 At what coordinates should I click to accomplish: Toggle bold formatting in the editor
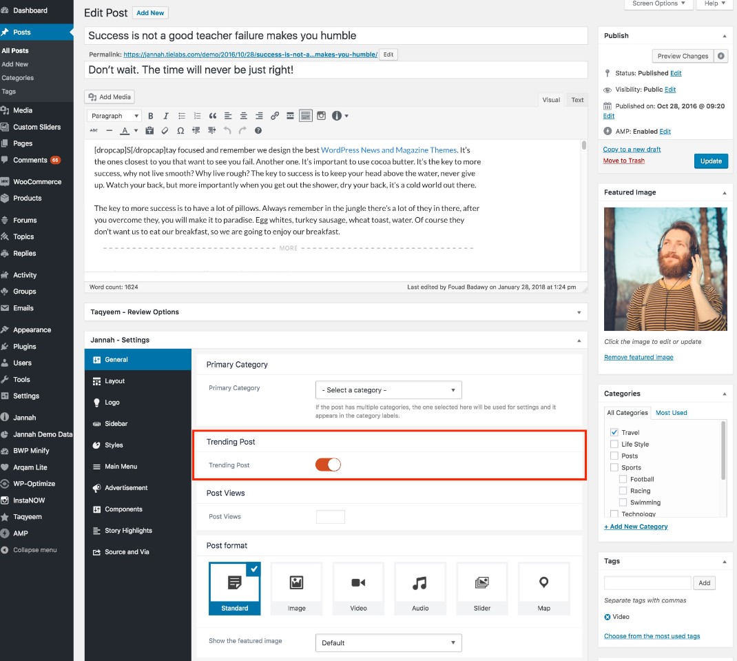(150, 116)
